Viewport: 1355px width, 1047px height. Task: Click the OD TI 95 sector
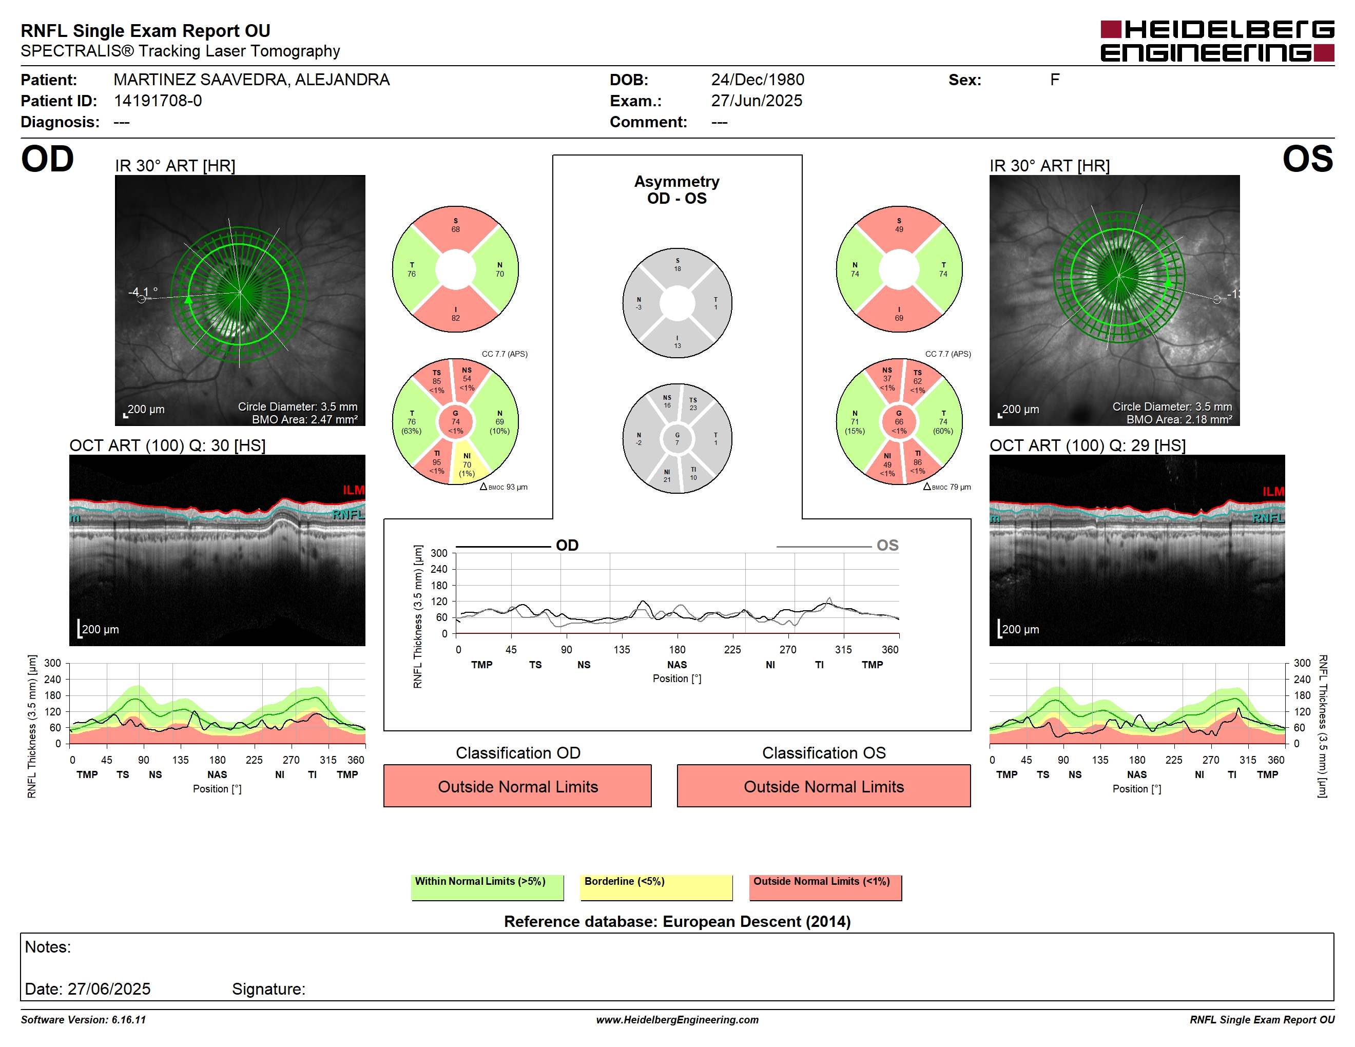(437, 462)
